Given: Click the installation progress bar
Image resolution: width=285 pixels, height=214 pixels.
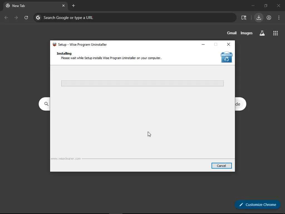Looking at the screenshot, I should tap(142, 83).
